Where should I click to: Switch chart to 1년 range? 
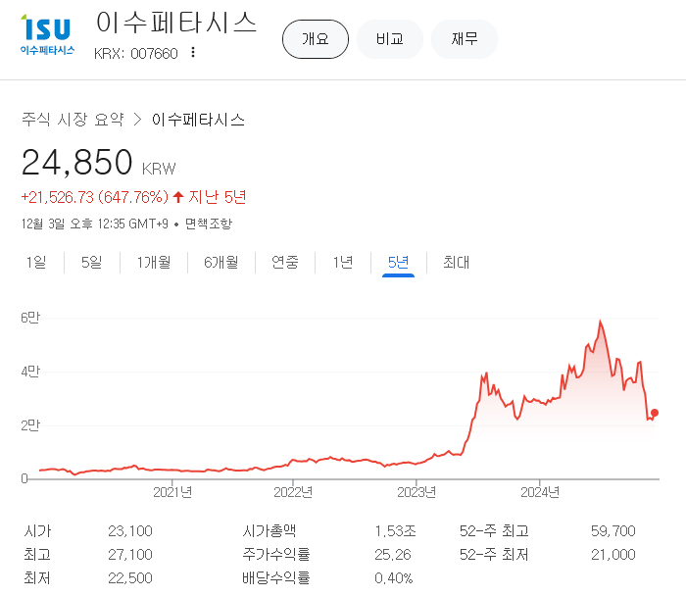[343, 262]
